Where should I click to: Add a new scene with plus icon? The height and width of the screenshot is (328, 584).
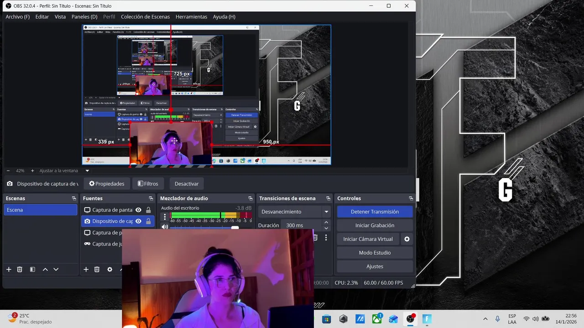(9, 269)
